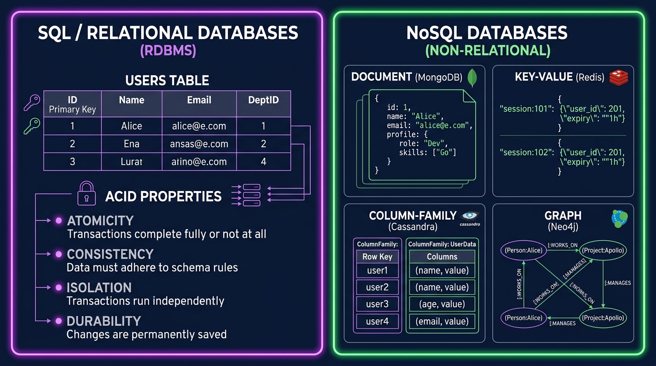Image resolution: width=656 pixels, height=366 pixels.
Task: Click the "Columns" header in UserData
Action: [442, 256]
